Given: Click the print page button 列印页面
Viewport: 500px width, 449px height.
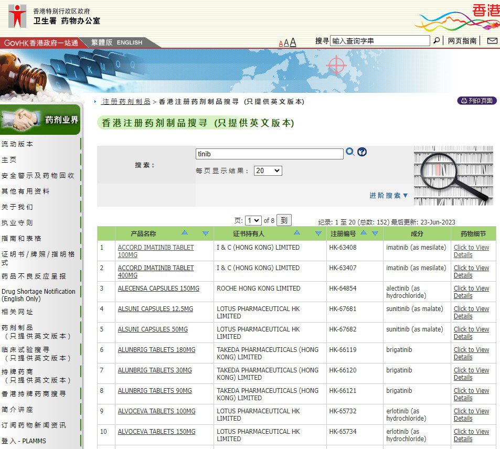Looking at the screenshot, I should pos(477,101).
